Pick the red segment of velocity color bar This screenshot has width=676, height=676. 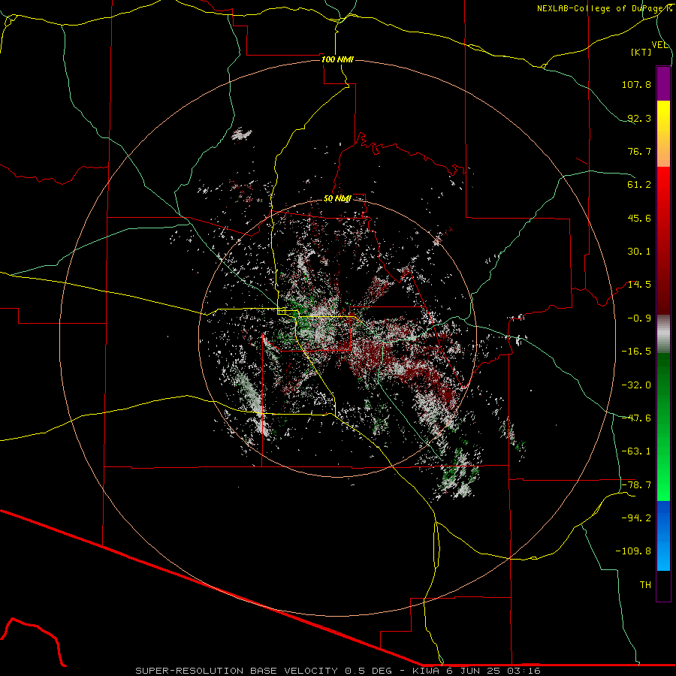click(x=663, y=240)
